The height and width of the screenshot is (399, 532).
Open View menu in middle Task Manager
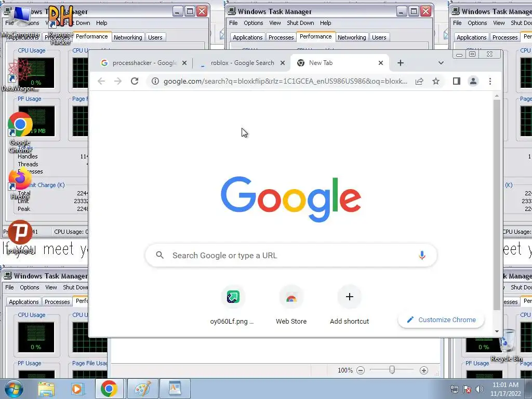275,23
